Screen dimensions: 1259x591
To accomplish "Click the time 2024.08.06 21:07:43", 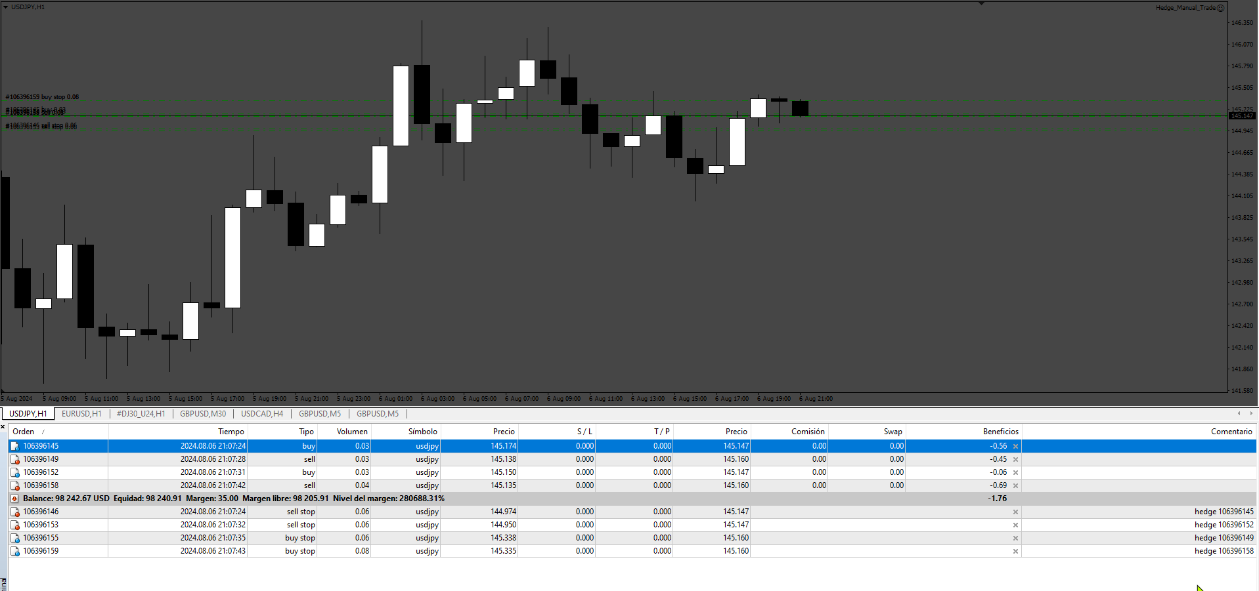I will coord(213,551).
